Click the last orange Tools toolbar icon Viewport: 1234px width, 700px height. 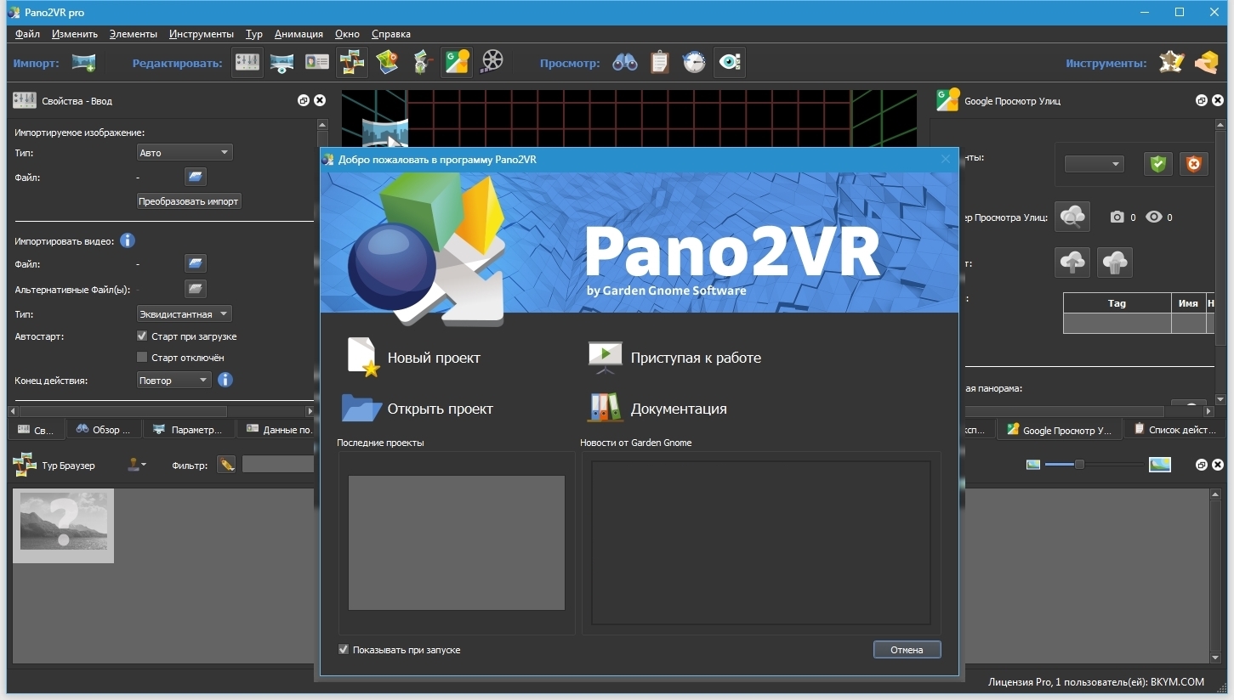point(1207,63)
